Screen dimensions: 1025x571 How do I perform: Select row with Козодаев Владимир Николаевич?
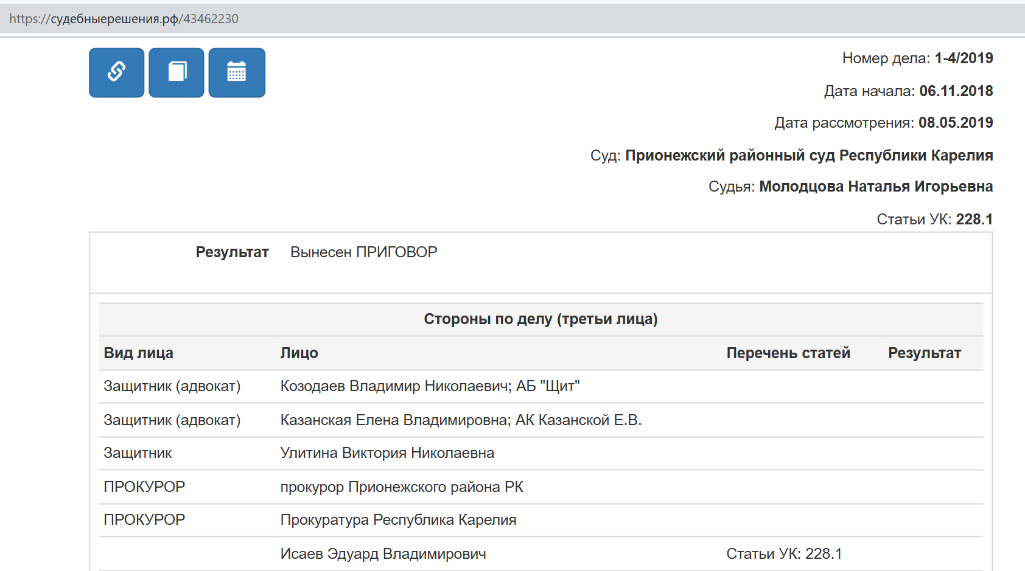pos(430,386)
